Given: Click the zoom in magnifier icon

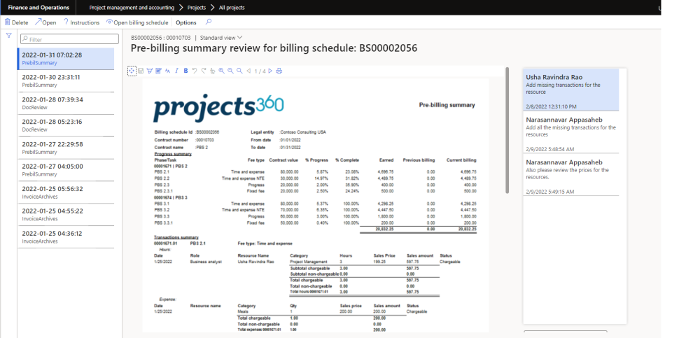Looking at the screenshot, I should click(x=221, y=71).
